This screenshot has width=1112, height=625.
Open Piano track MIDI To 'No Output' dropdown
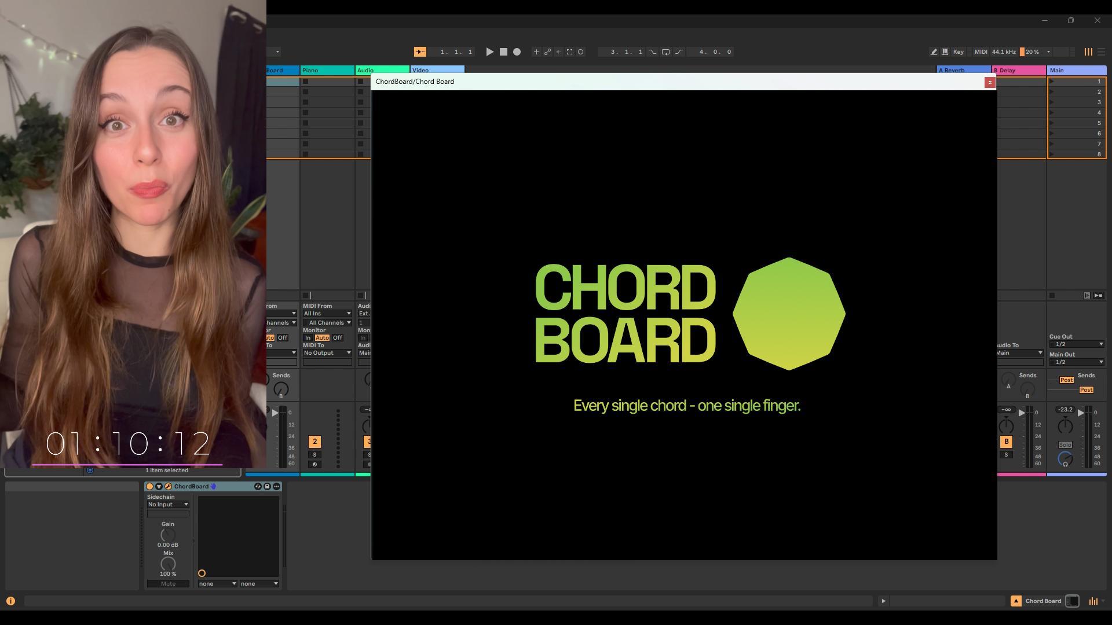pyautogui.click(x=327, y=353)
